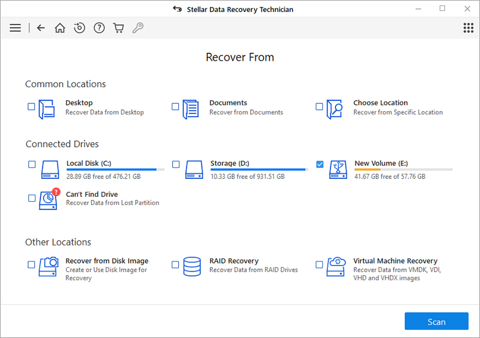
Task: Open the hamburger menu
Action: pyautogui.click(x=15, y=28)
